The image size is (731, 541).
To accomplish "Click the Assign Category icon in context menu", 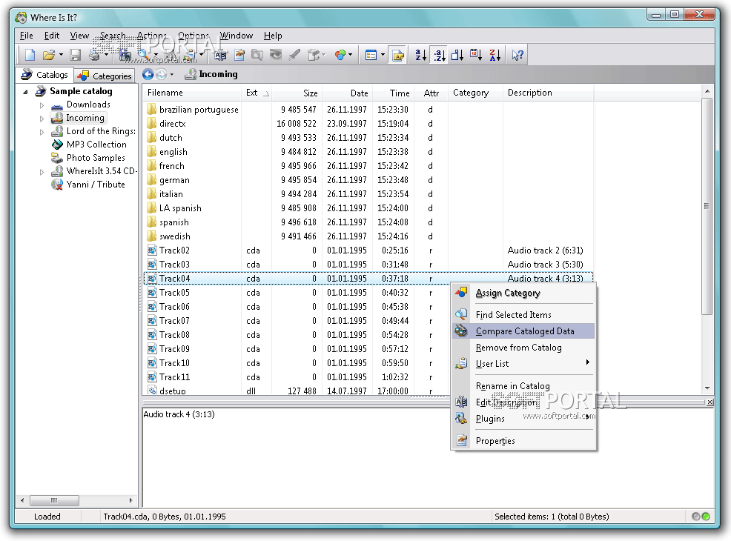I will coord(461,293).
